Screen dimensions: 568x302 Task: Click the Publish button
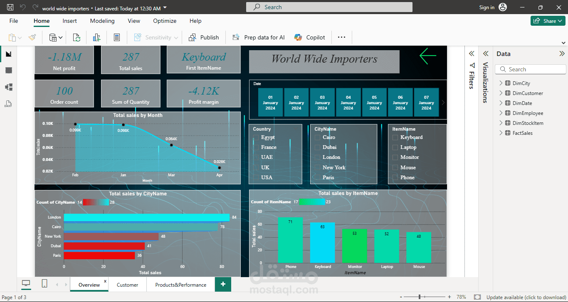point(204,37)
